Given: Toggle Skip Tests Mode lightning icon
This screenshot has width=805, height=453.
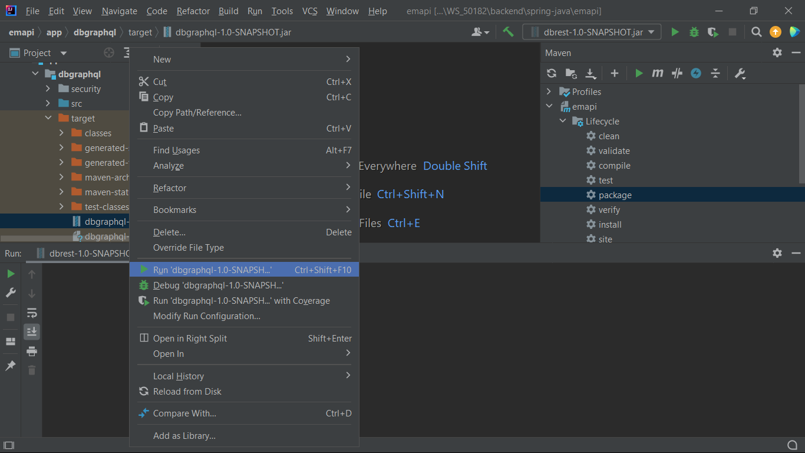Looking at the screenshot, I should [696, 73].
